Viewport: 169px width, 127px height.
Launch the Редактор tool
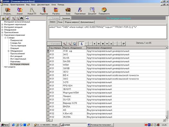click(44, 11)
